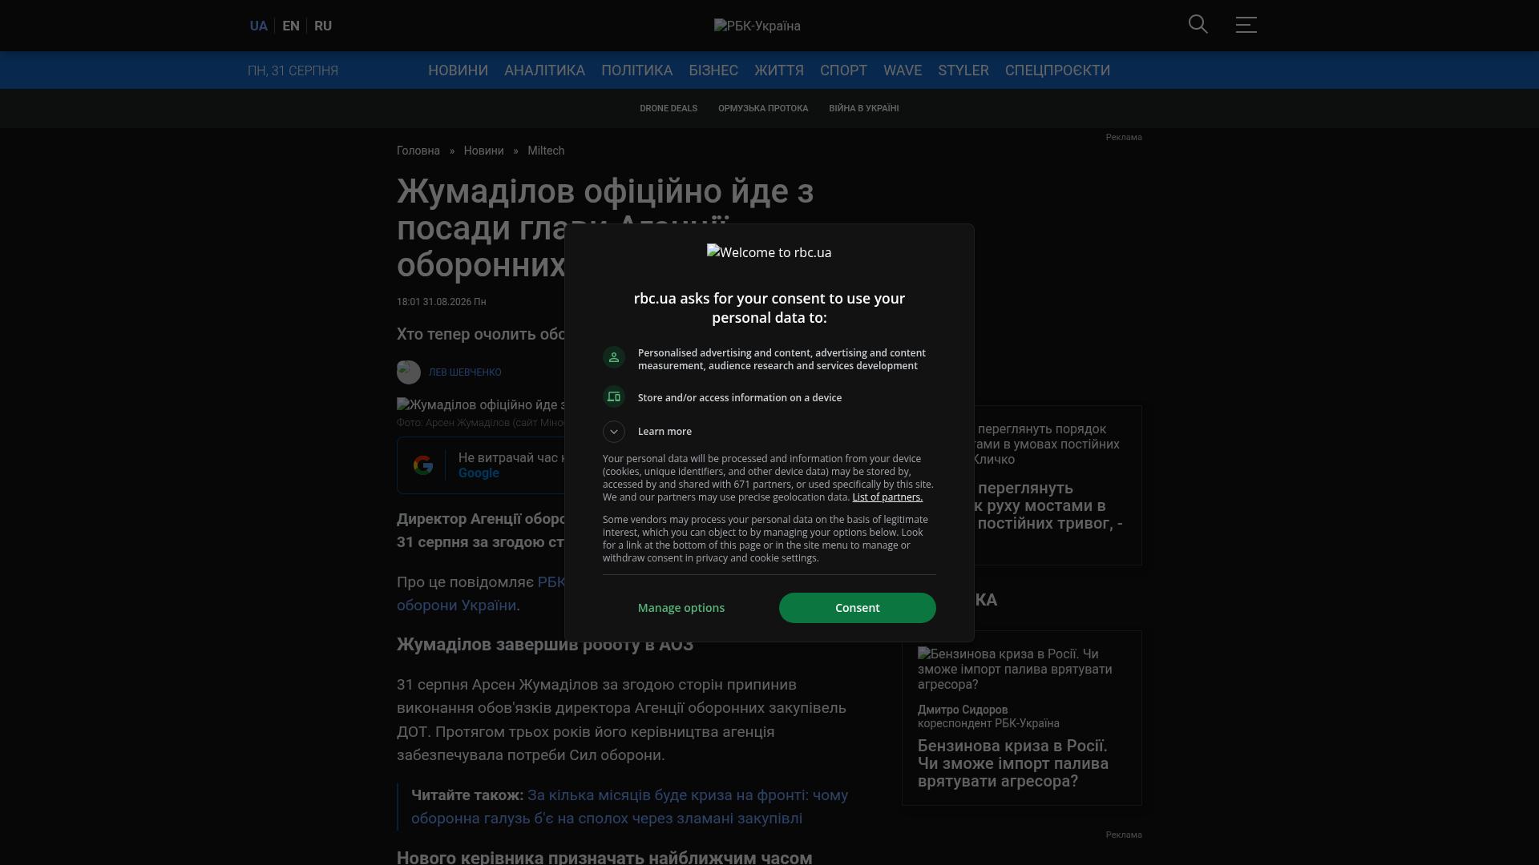Switch language to RU
The image size is (1539, 865).
click(x=323, y=26)
